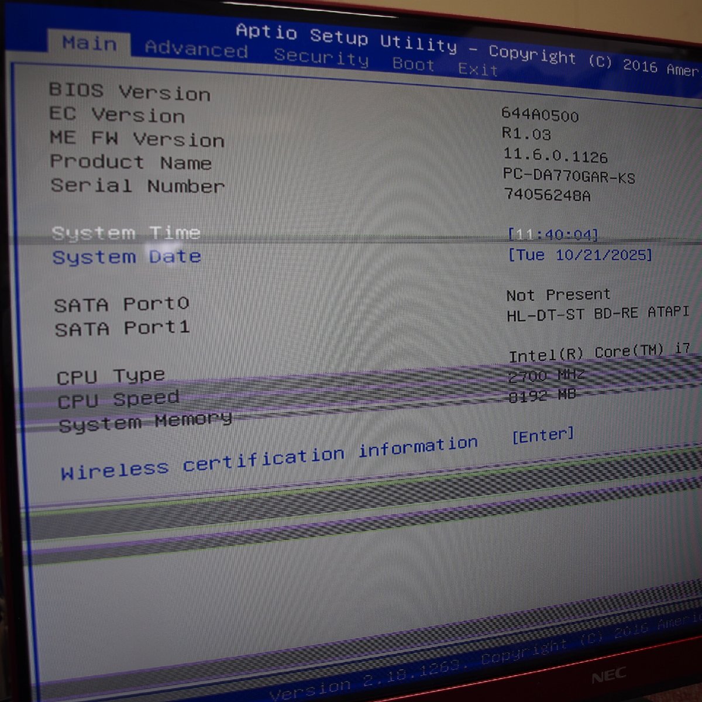Open Wireless certification information
Screen dimensions: 702x702
pyautogui.click(x=269, y=458)
